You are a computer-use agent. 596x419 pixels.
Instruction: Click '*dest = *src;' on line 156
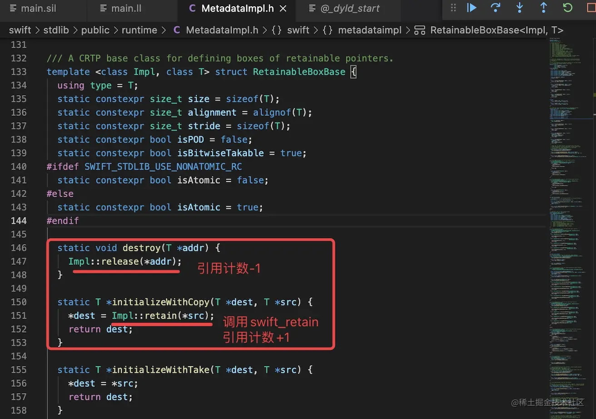click(x=103, y=383)
